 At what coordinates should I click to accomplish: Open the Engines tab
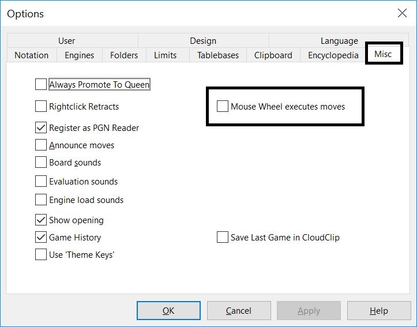coord(80,55)
